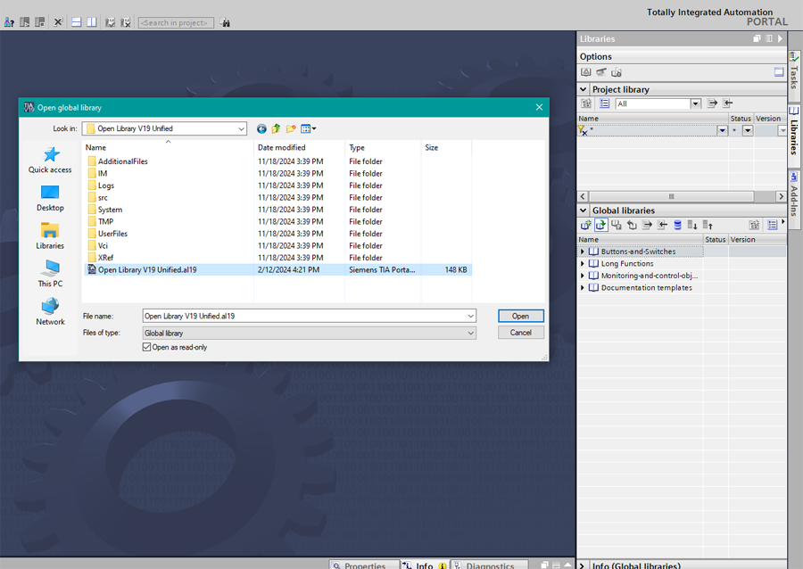Create new folder in Open dialog

(x=291, y=129)
